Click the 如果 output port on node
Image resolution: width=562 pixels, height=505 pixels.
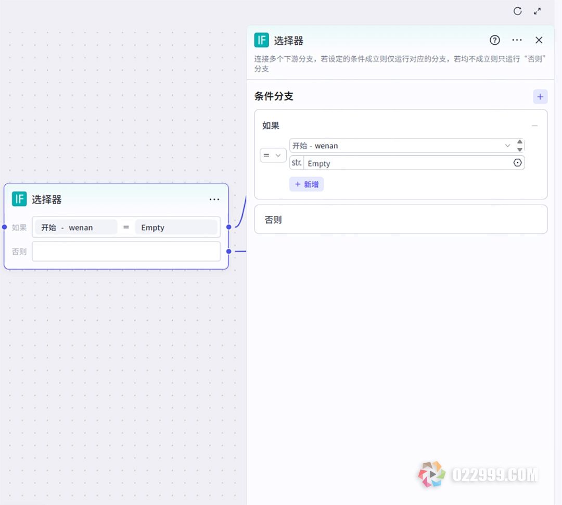[x=228, y=227]
